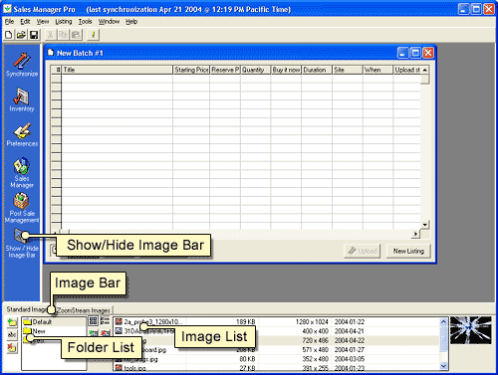Close the New Batch #1 window
This screenshot has width=498, height=375.
pos(428,53)
